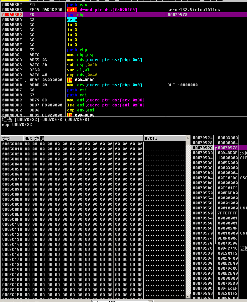Click the kernel32.VirtualAlloc comment
The width and height of the screenshot is (247, 302).
click(193, 10)
